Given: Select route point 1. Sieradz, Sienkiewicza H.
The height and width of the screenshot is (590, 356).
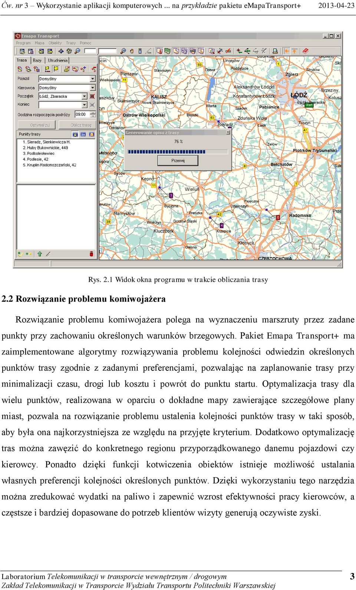Looking at the screenshot, I should pos(47,142).
